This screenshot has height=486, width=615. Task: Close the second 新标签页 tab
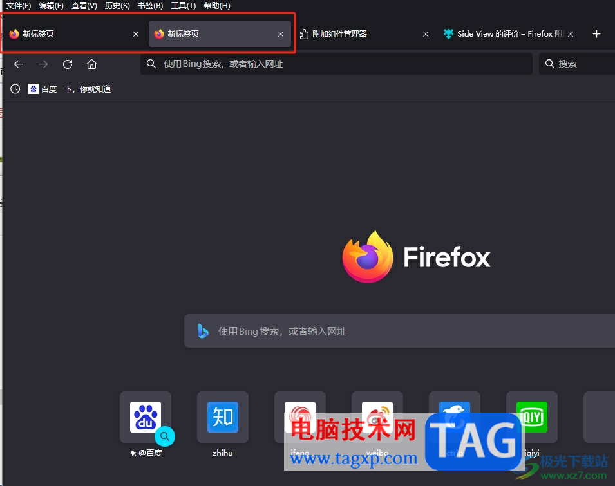(280, 34)
